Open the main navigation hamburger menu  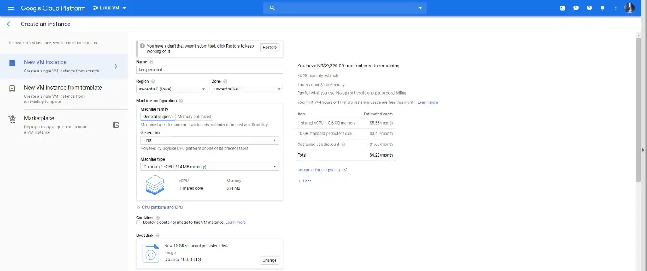(11, 8)
